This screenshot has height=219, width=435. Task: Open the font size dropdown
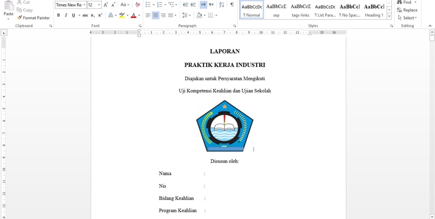(x=99, y=5)
